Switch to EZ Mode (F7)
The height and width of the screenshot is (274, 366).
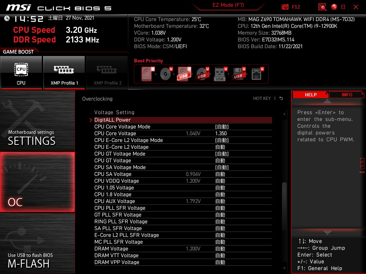228,5
